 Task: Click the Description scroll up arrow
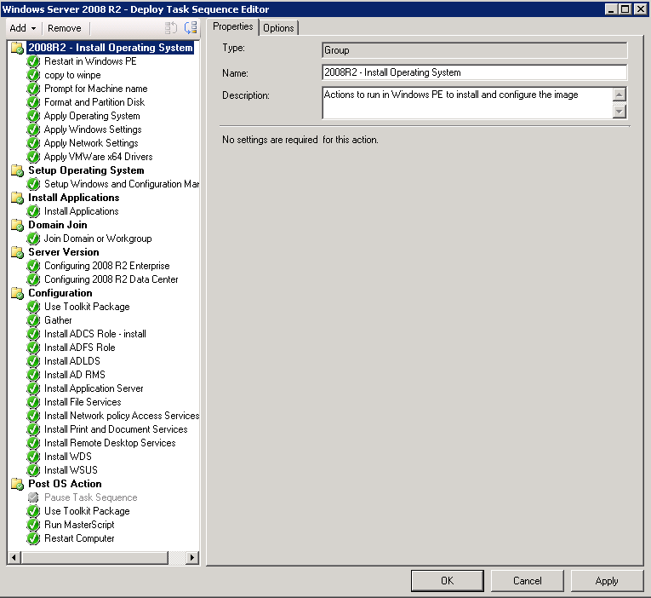[x=619, y=95]
